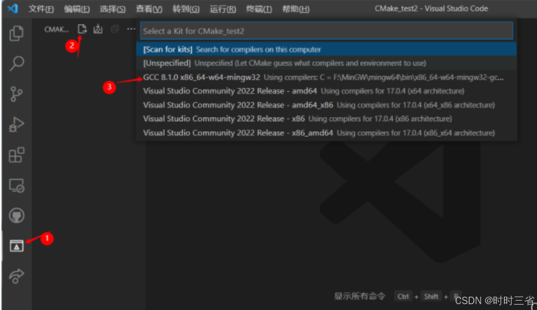The width and height of the screenshot is (537, 310).
Task: Select Visual Studio Community 2022 Release - amd64_x86 kit
Action: pos(326,105)
